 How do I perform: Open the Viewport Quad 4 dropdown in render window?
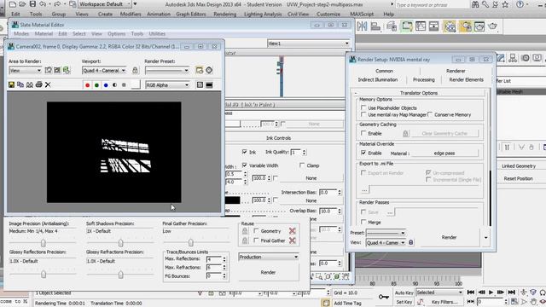pyautogui.click(x=104, y=70)
